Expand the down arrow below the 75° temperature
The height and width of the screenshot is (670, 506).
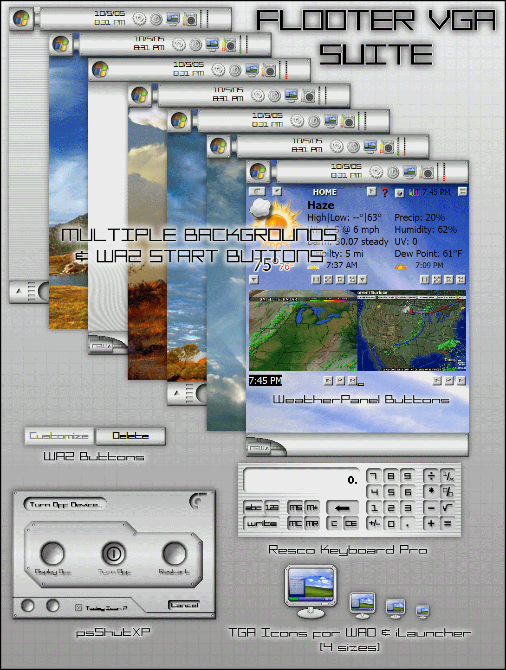click(254, 280)
